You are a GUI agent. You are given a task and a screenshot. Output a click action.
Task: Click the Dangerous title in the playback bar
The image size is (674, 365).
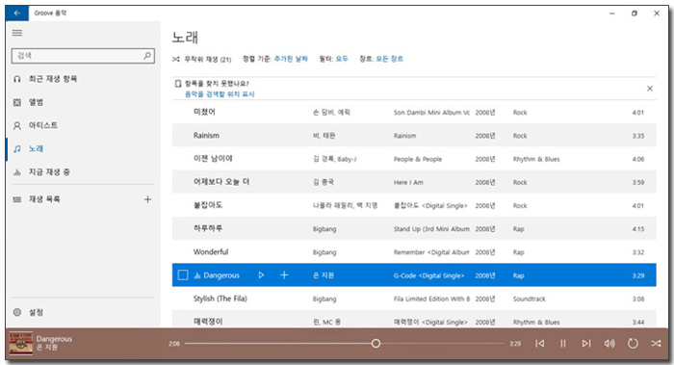[x=54, y=339]
